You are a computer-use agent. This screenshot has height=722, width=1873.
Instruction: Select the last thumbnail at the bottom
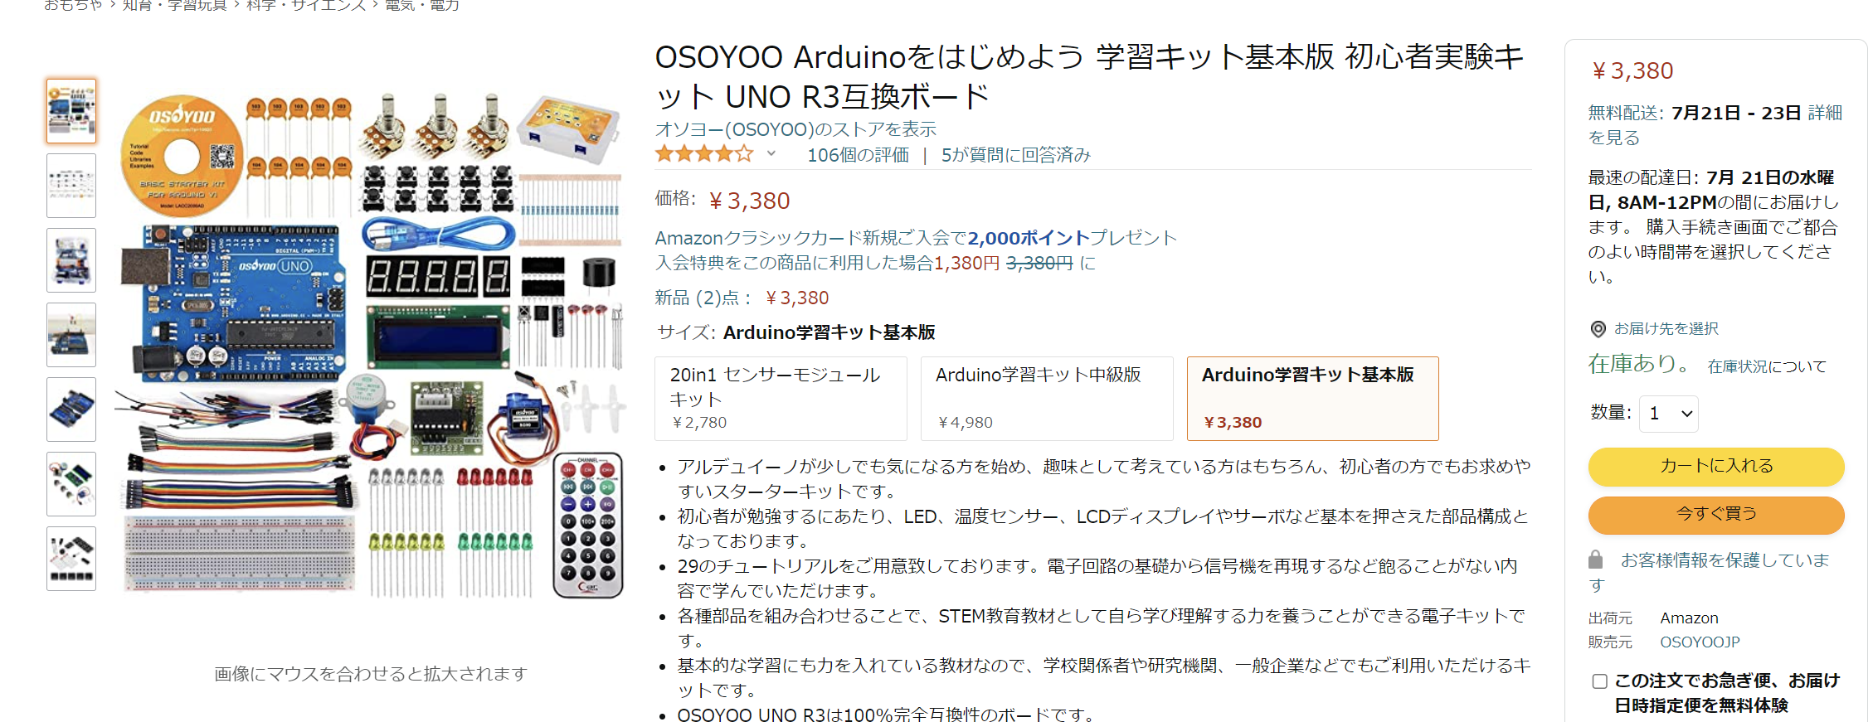(71, 559)
